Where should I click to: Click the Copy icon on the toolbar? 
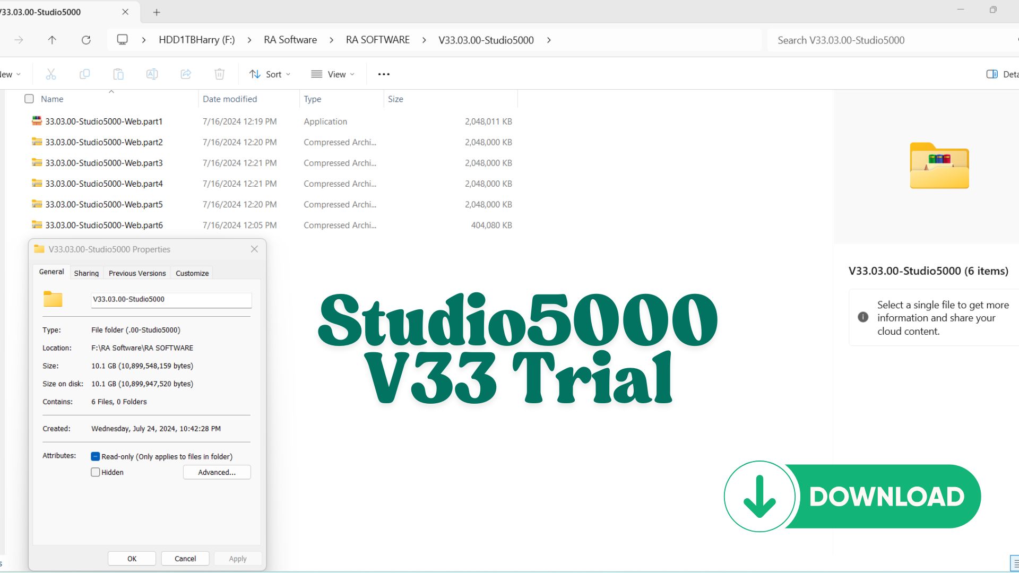84,74
